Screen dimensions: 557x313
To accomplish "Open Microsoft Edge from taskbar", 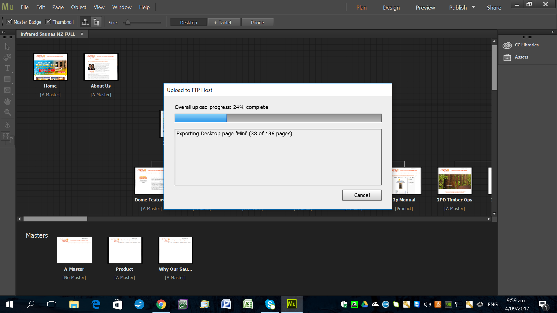I will [x=96, y=304].
